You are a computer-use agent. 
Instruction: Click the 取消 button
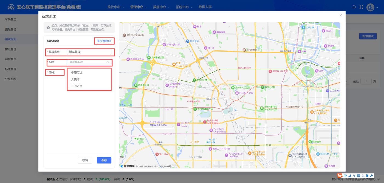coord(85,160)
